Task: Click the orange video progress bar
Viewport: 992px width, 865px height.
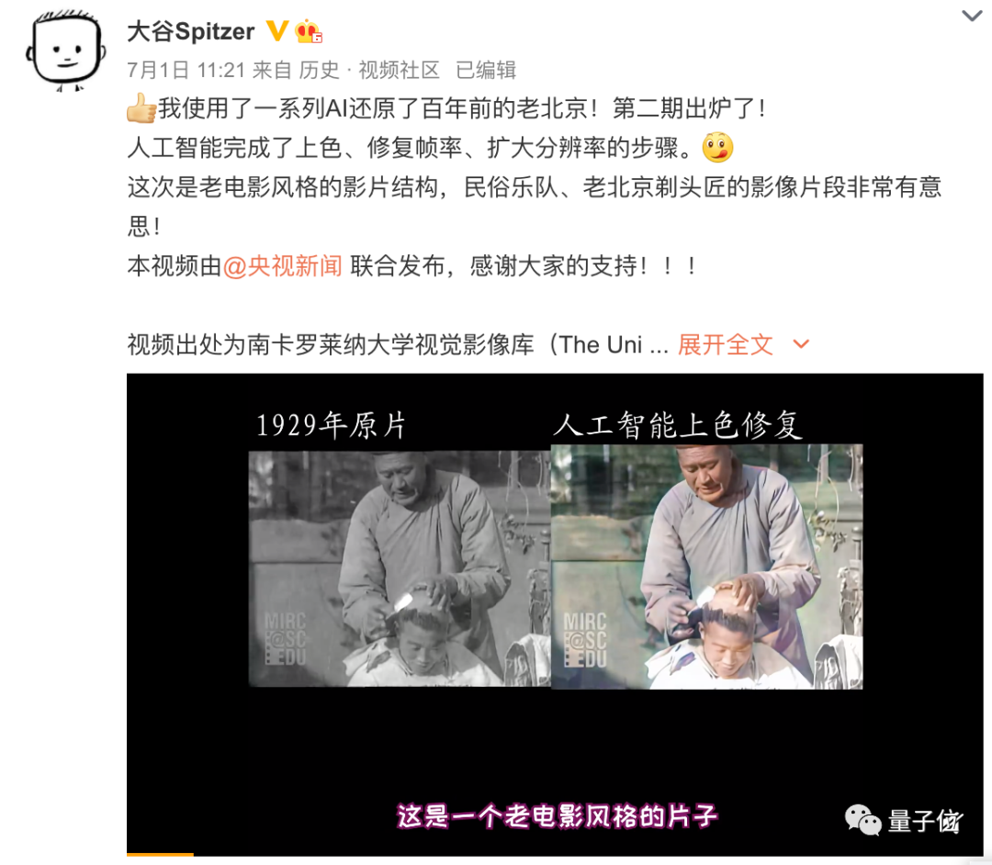Action: coord(160,854)
